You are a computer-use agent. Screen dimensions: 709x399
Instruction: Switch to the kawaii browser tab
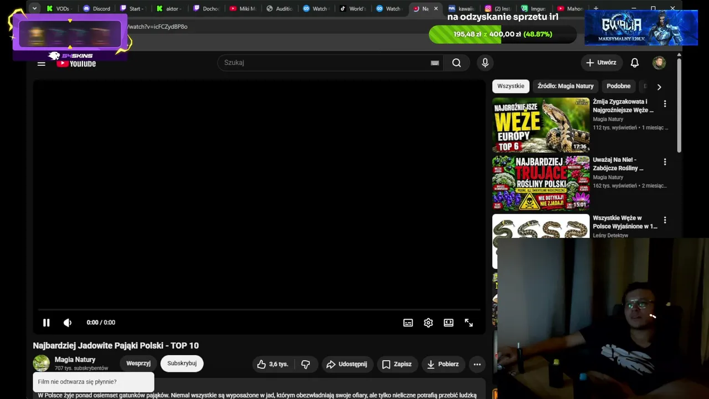[x=461, y=8]
